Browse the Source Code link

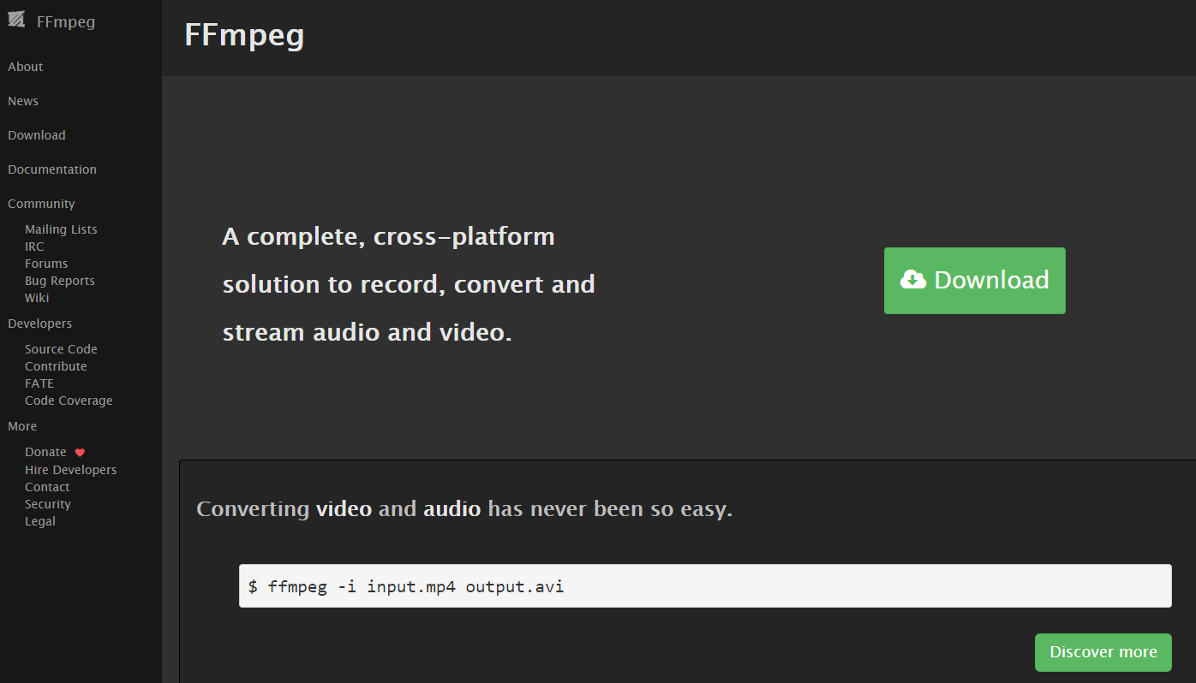61,349
